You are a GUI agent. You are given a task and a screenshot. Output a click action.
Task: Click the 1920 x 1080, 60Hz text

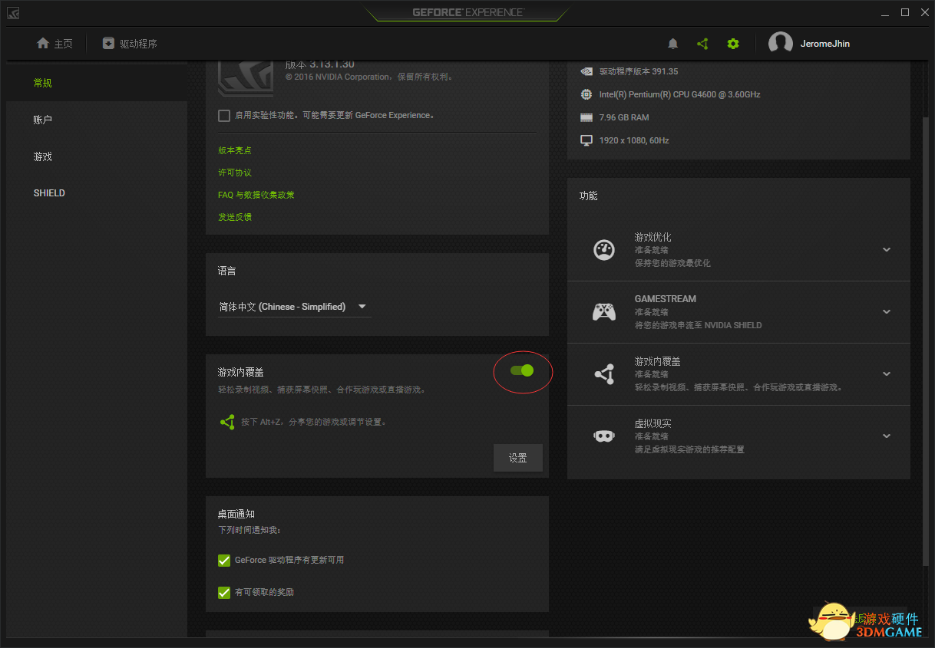pos(634,140)
